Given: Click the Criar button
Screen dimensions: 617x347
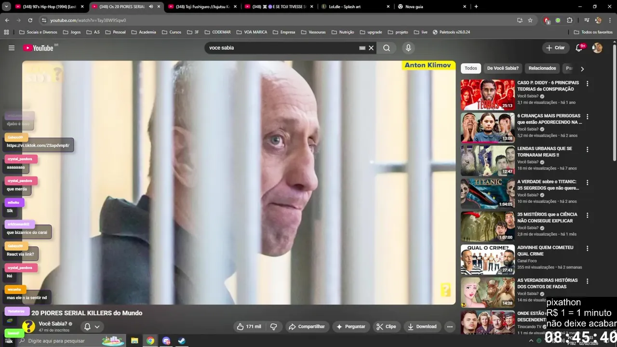Looking at the screenshot, I should click(555, 48).
